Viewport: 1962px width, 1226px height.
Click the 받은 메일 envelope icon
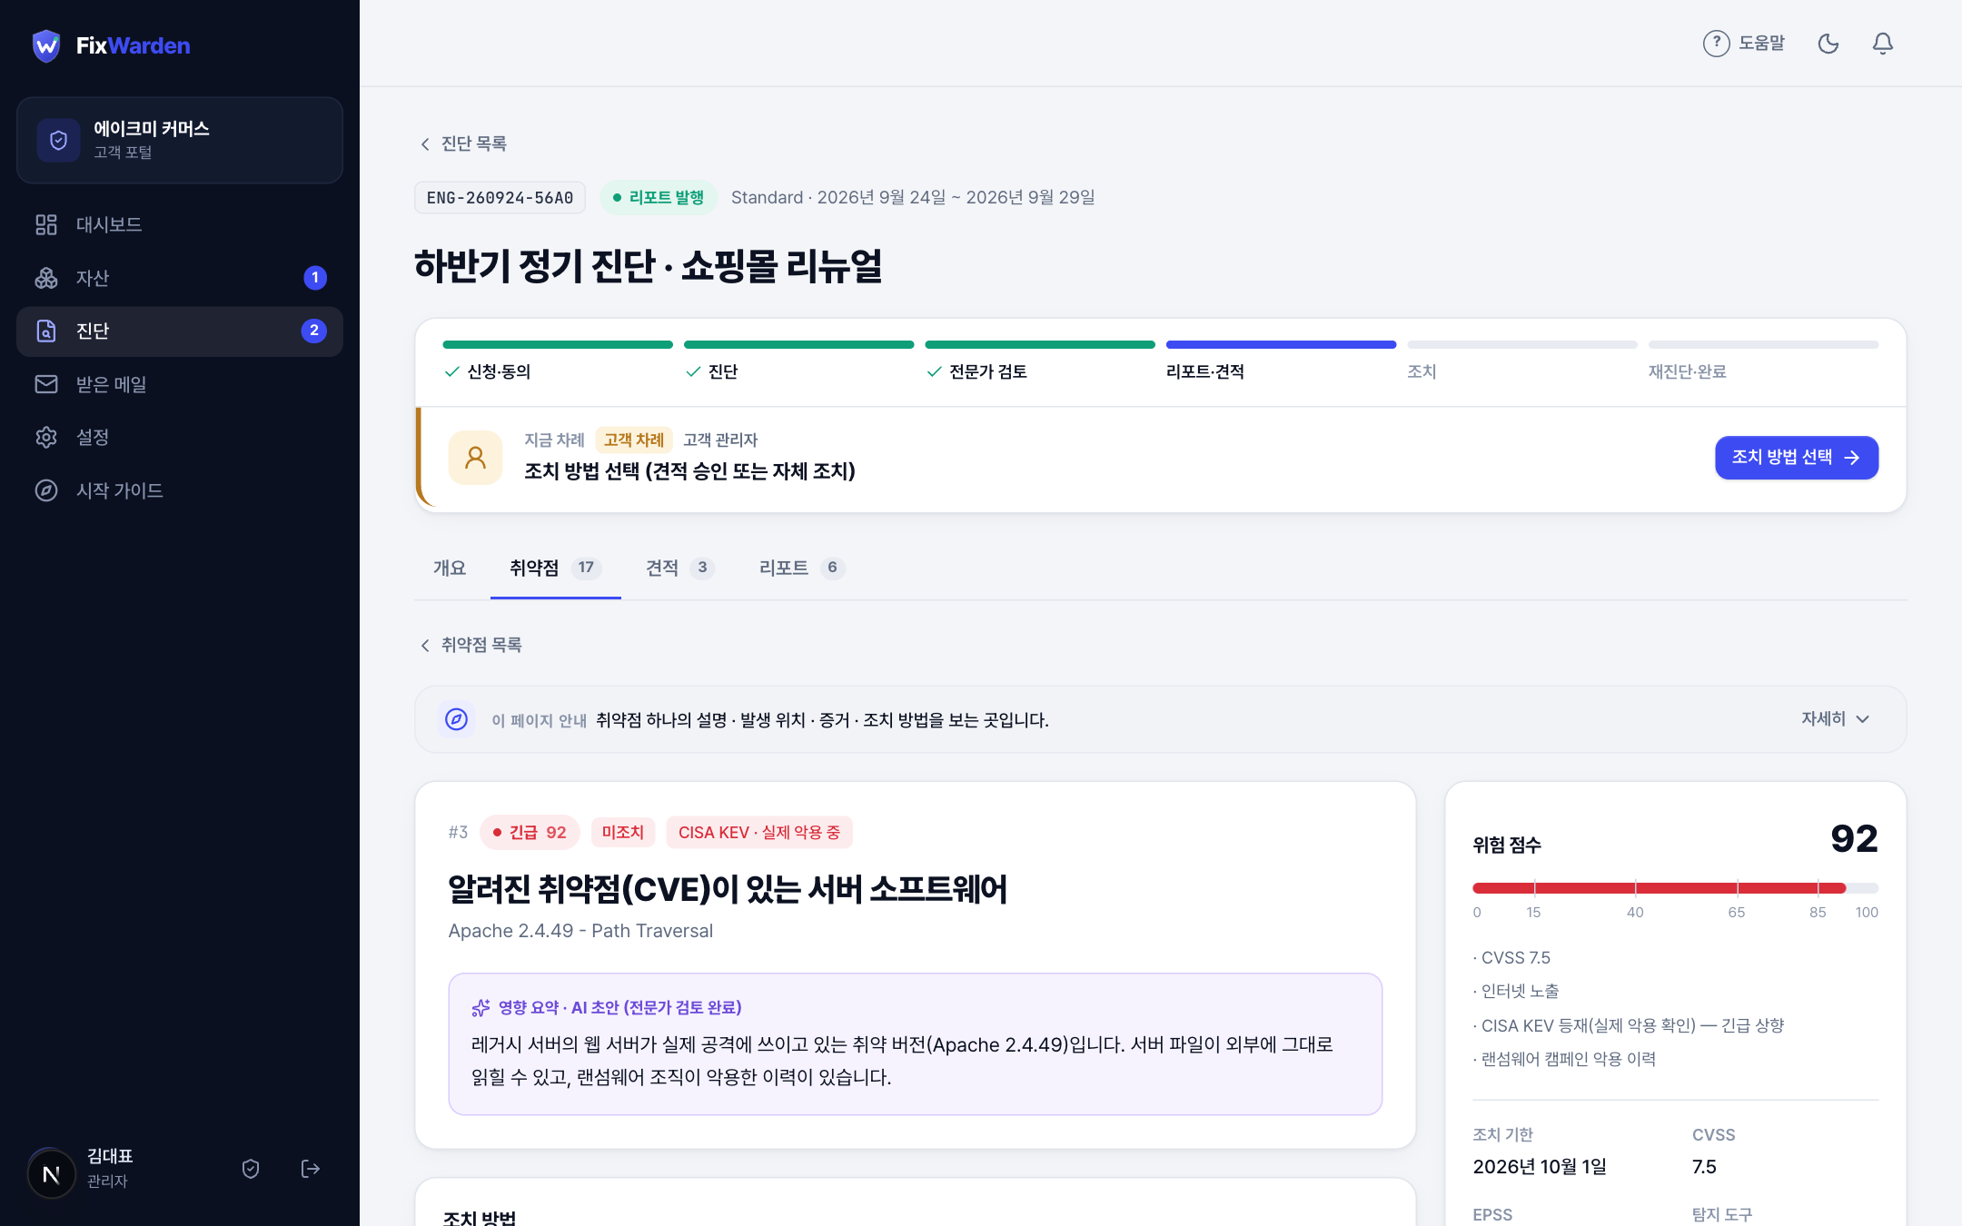tap(46, 384)
